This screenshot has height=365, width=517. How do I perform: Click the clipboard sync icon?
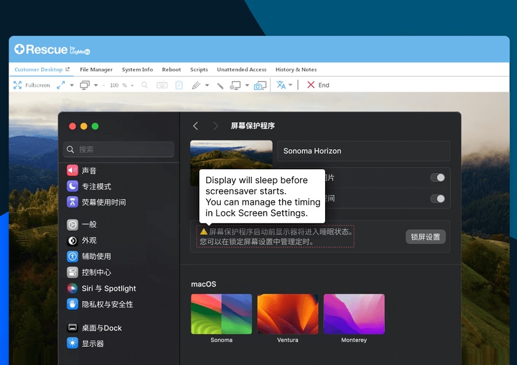click(179, 85)
